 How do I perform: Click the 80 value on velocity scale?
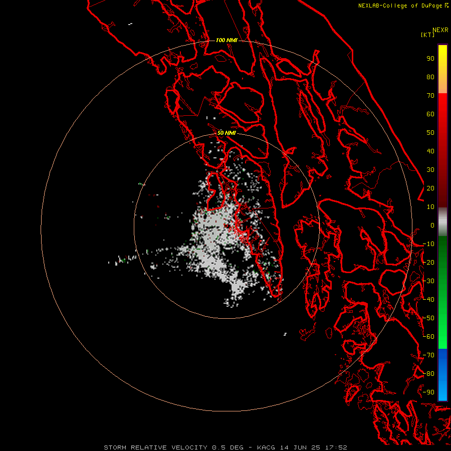(x=430, y=77)
